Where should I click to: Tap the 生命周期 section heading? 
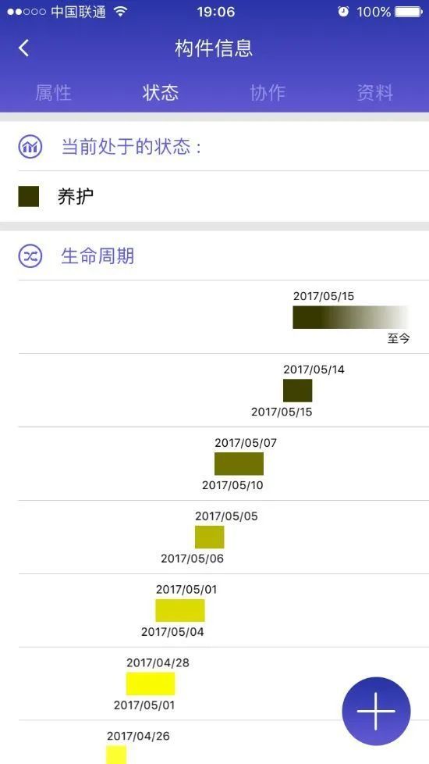coord(97,256)
